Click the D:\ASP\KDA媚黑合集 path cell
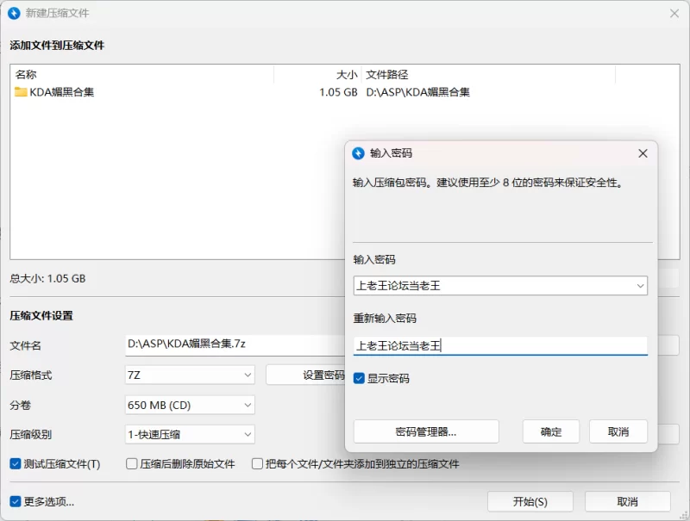 (417, 92)
